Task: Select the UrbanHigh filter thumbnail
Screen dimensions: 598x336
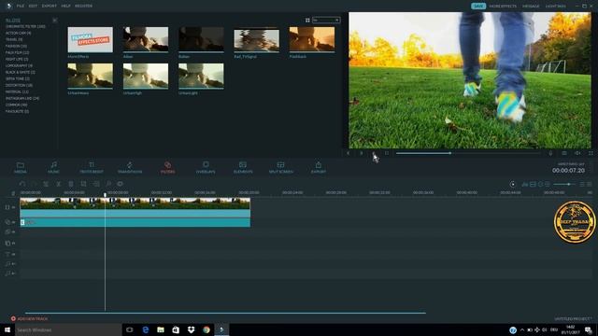Action: coord(146,77)
